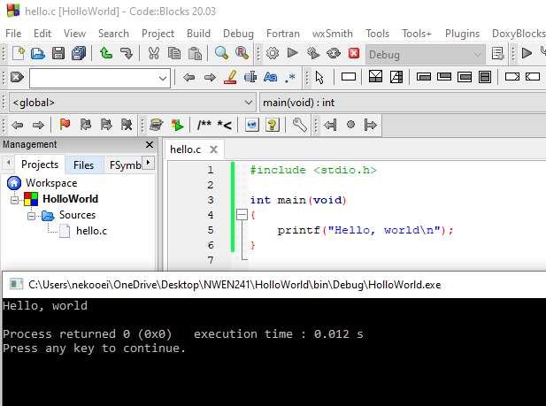546x406 pixels.
Task: Open the Find magnifier icon
Action: point(221,54)
